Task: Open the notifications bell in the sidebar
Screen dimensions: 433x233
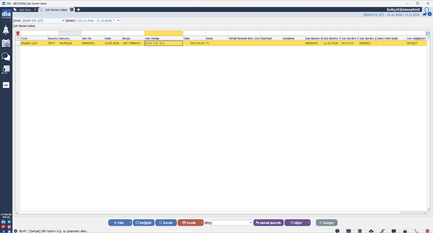Action: pos(6,30)
